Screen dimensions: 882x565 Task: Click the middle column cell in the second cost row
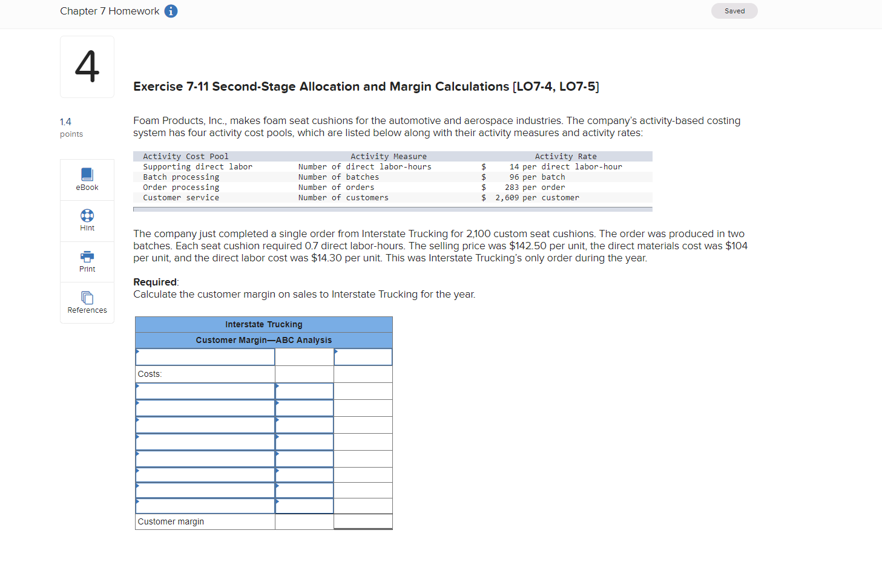[x=304, y=408]
